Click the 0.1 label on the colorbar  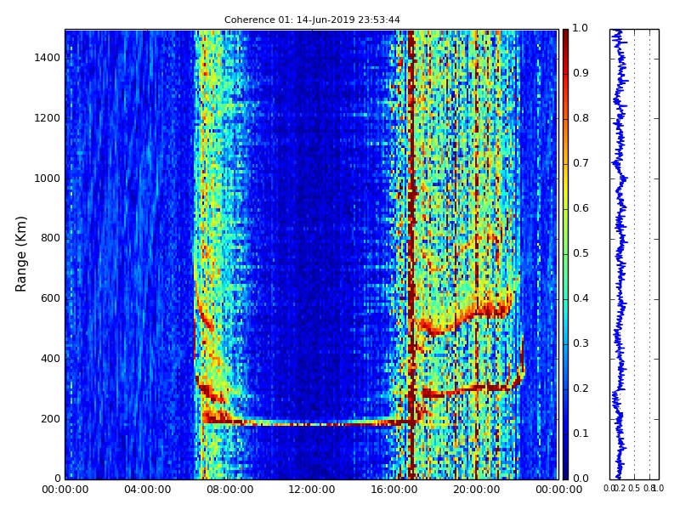coord(581,433)
